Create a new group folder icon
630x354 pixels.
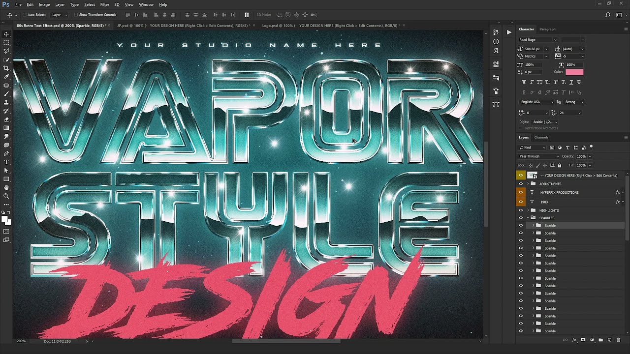(600, 340)
